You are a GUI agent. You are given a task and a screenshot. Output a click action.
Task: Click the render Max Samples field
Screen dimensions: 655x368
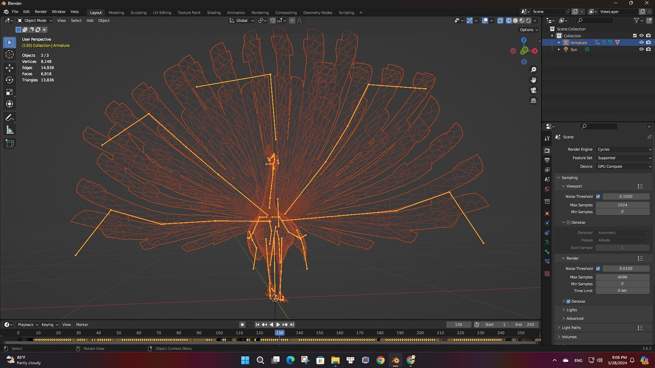[622, 277]
